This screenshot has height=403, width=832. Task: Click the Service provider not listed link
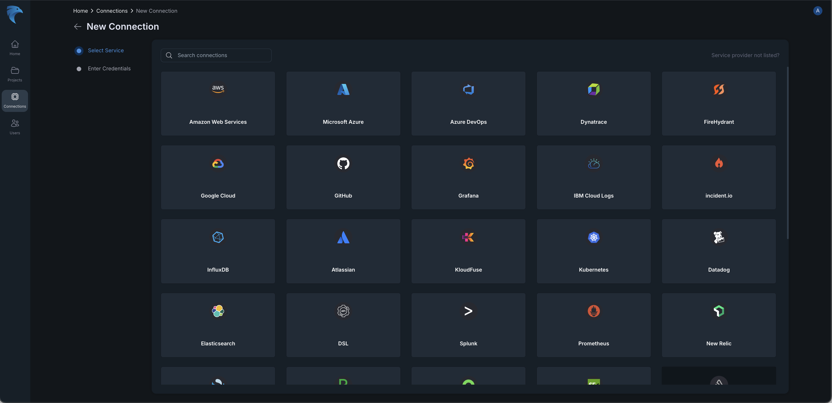pyautogui.click(x=745, y=55)
